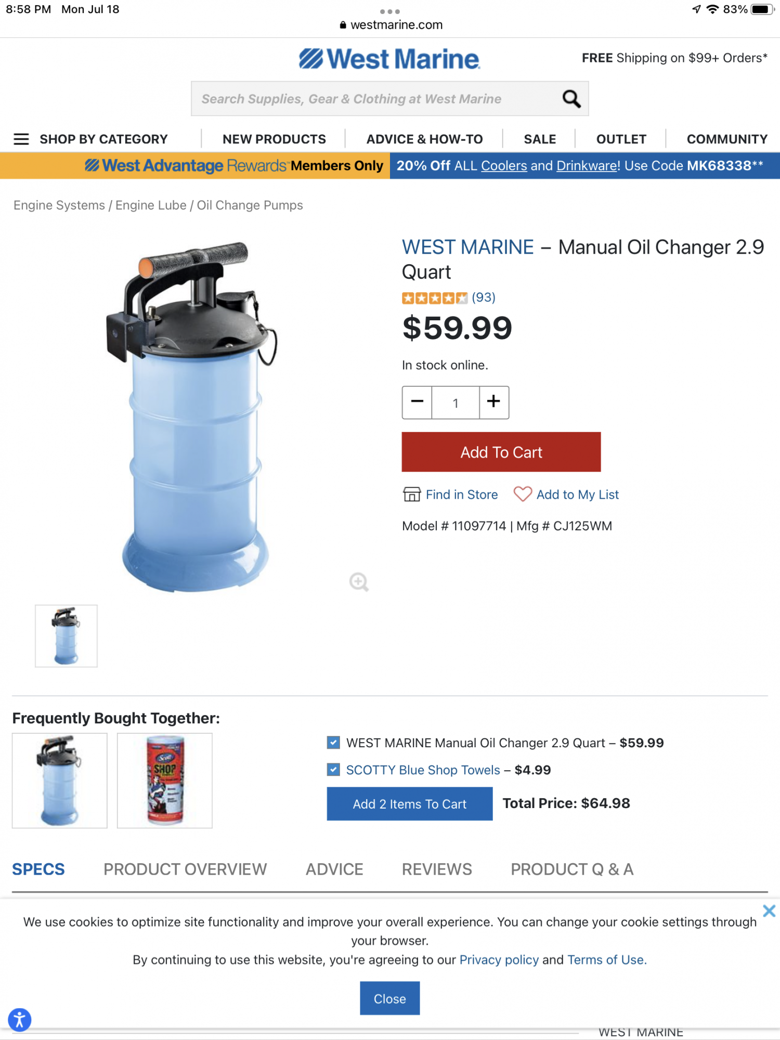The width and height of the screenshot is (780, 1040).
Task: Open the Product Overview tab
Action: click(x=185, y=869)
